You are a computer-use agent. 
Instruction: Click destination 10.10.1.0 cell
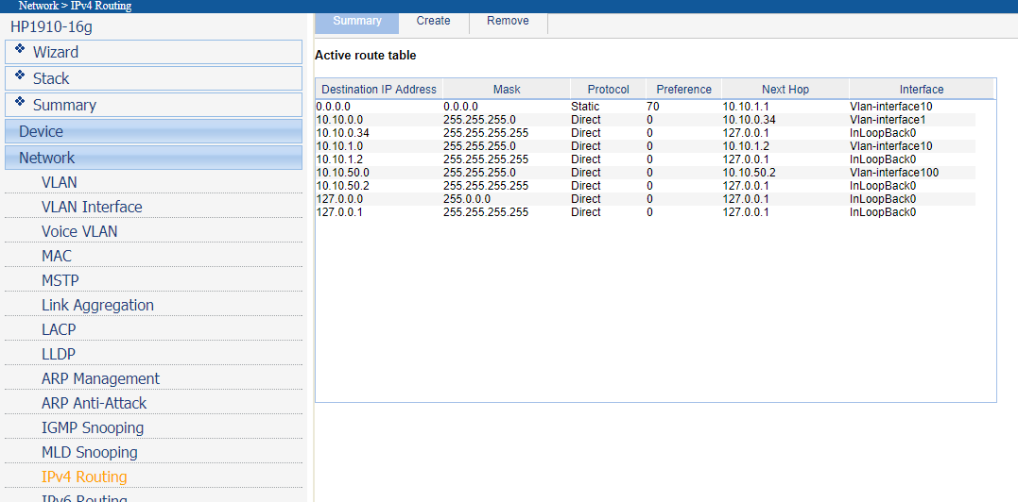pos(339,146)
